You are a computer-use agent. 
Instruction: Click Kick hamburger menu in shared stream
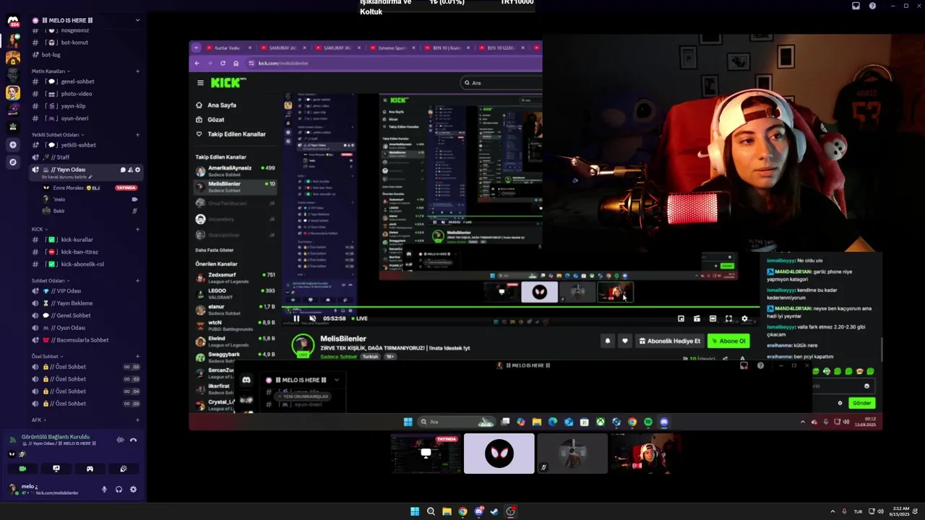199,83
